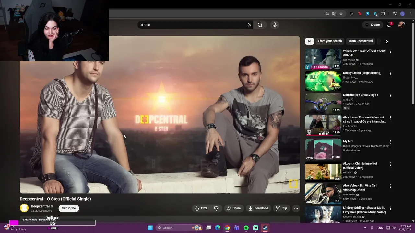This screenshot has width=415, height=233.
Task: Click the o stea search input field
Action: pos(193,25)
